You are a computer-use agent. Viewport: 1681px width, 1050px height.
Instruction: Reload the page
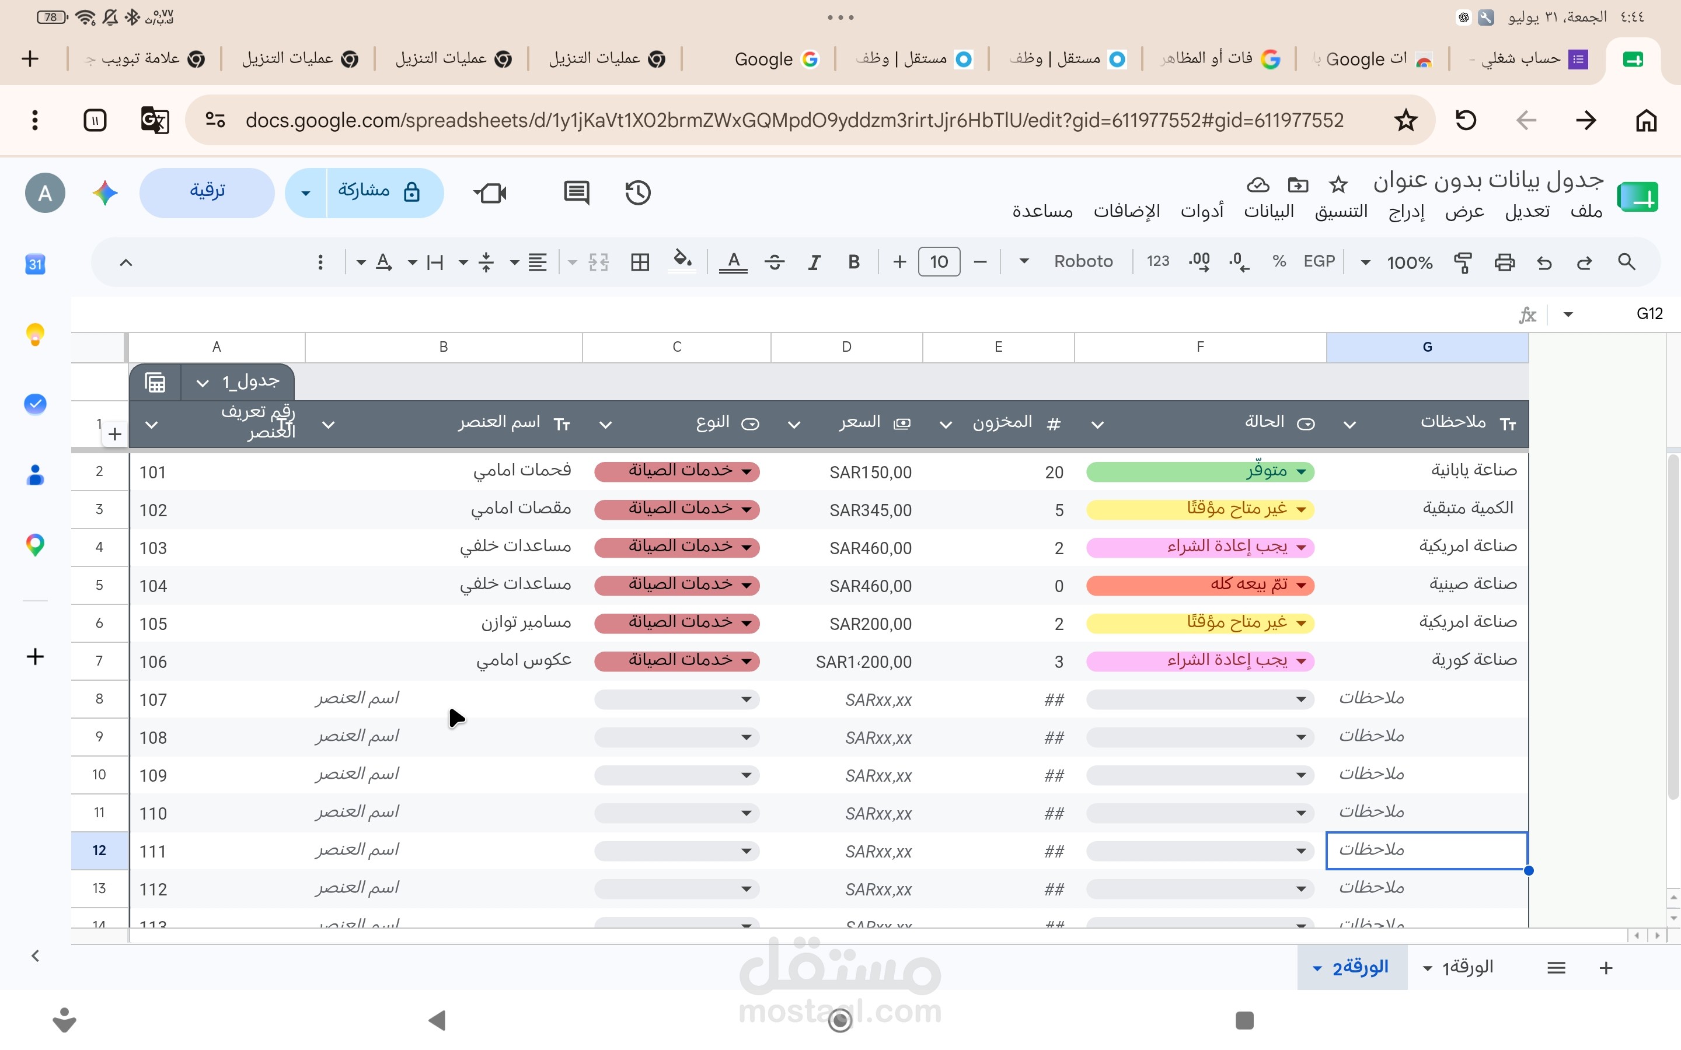(x=1466, y=120)
